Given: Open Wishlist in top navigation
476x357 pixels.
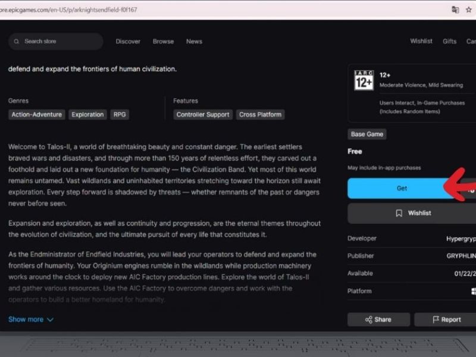Looking at the screenshot, I should [421, 41].
